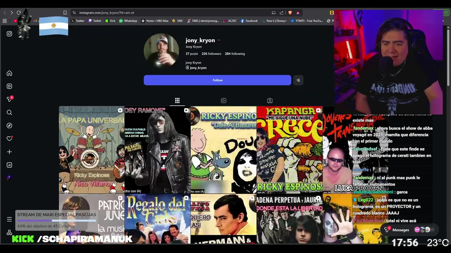
Task: Open the Luca Prodan post
Action: (x=338, y=150)
